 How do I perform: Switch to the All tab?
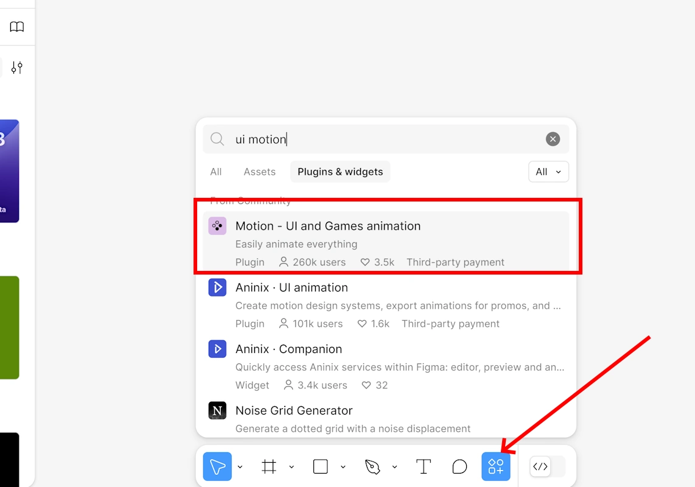click(216, 172)
